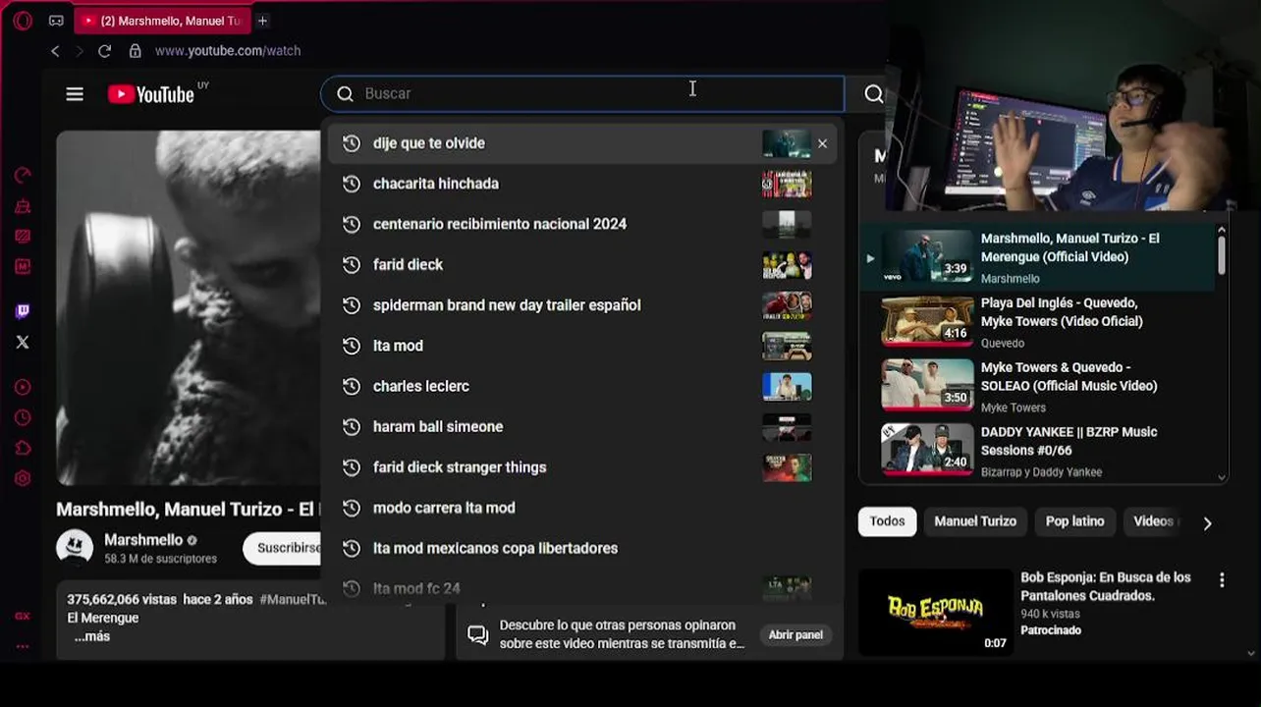The height and width of the screenshot is (707, 1261).
Task: Open a new browser tab
Action: [262, 21]
